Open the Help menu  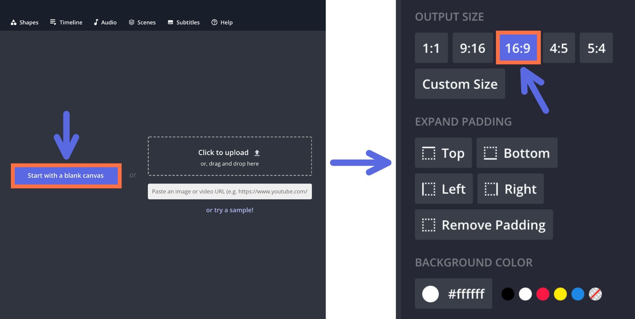pos(222,22)
